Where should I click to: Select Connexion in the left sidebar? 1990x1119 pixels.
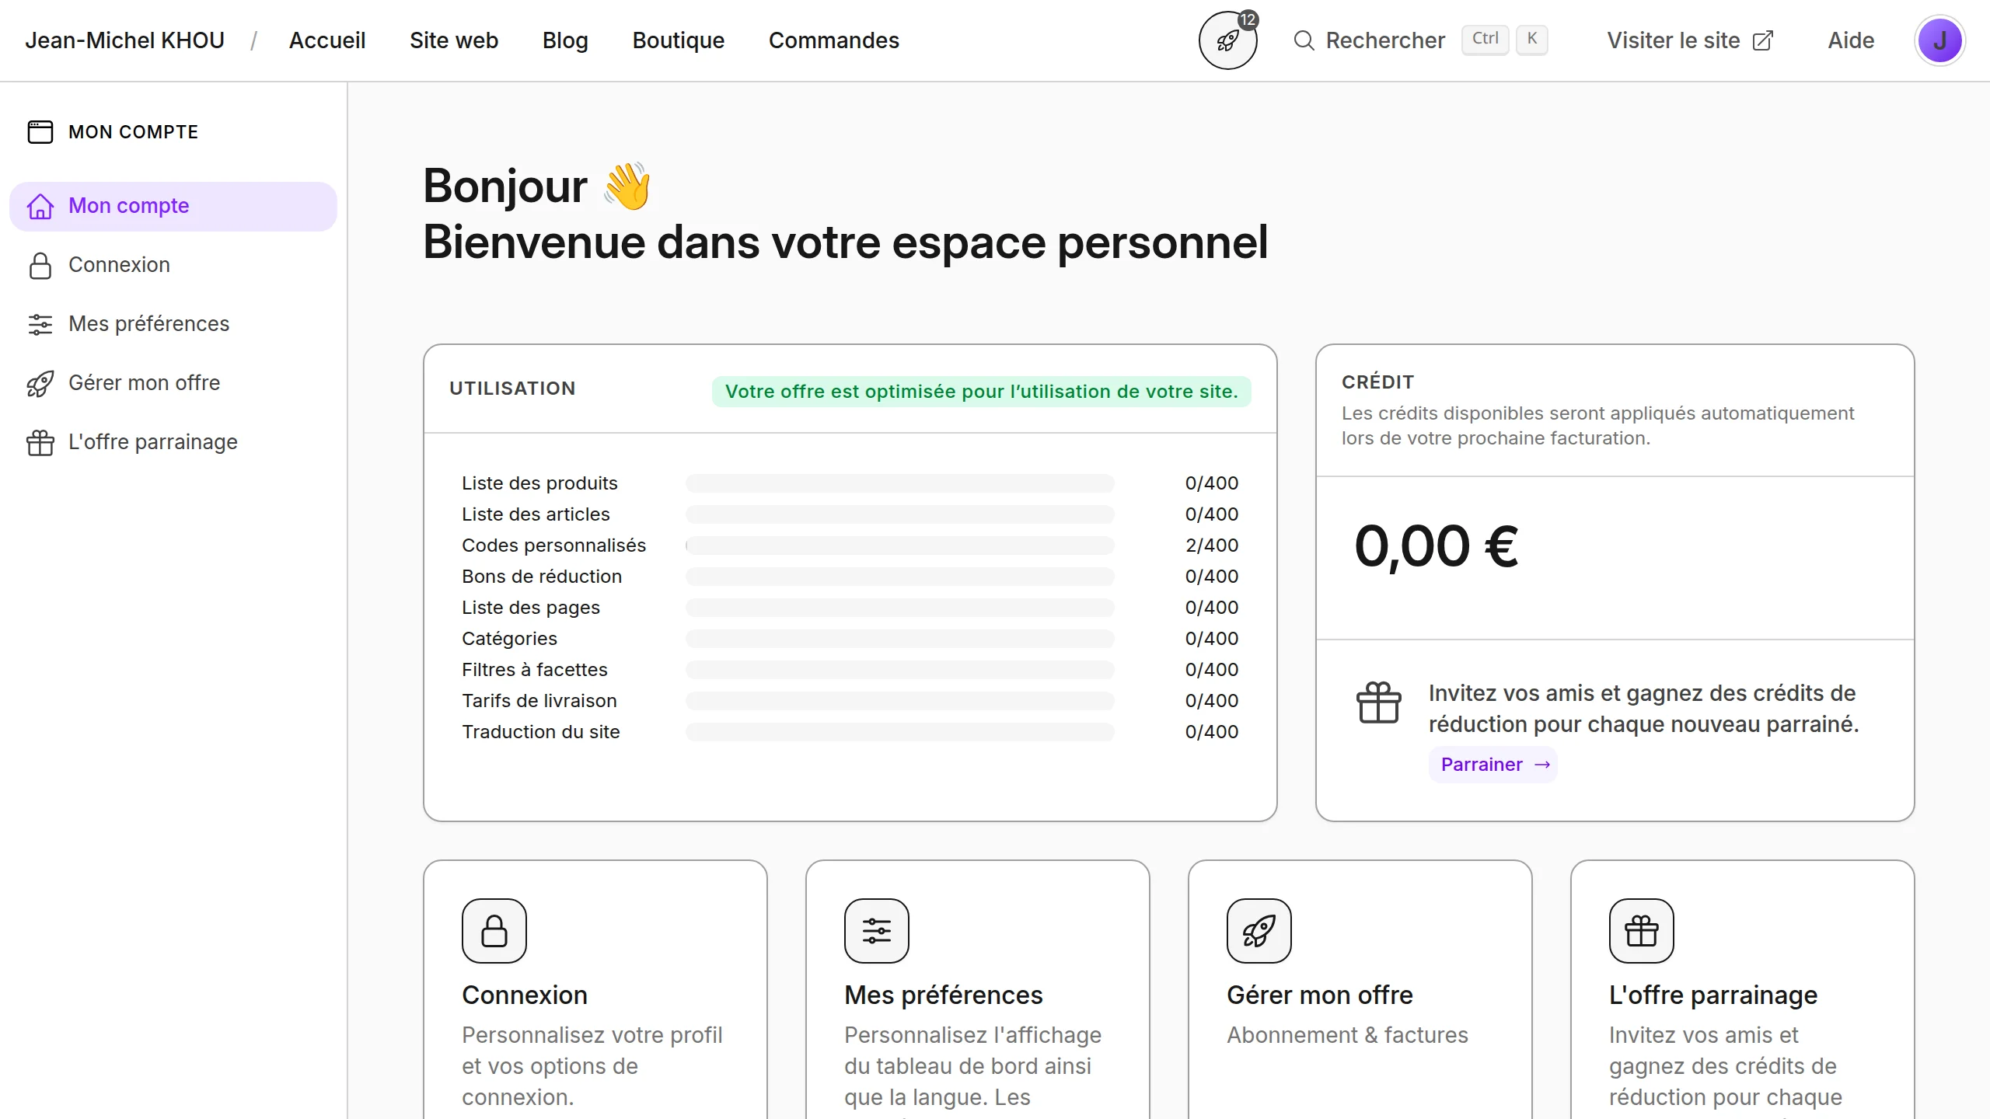coord(119,264)
